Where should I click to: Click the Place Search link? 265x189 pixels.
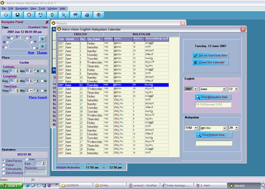pyautogui.click(x=38, y=98)
